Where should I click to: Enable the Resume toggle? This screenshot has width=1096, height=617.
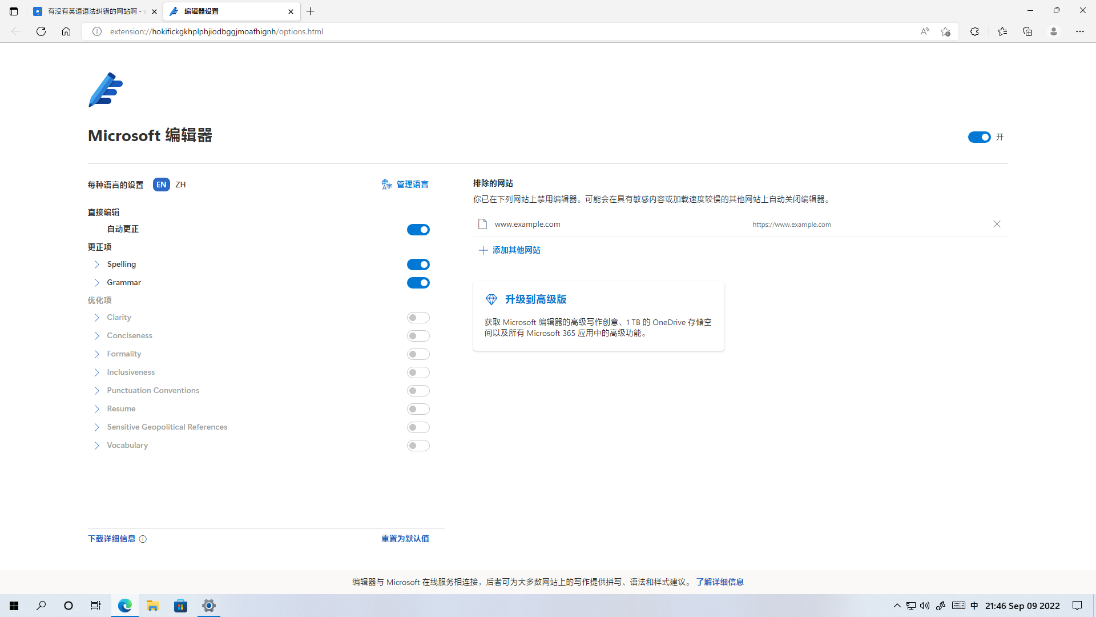(x=418, y=409)
